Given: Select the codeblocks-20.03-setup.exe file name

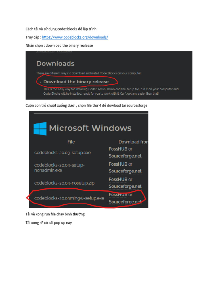Looking at the screenshot, I should [x=62, y=153].
